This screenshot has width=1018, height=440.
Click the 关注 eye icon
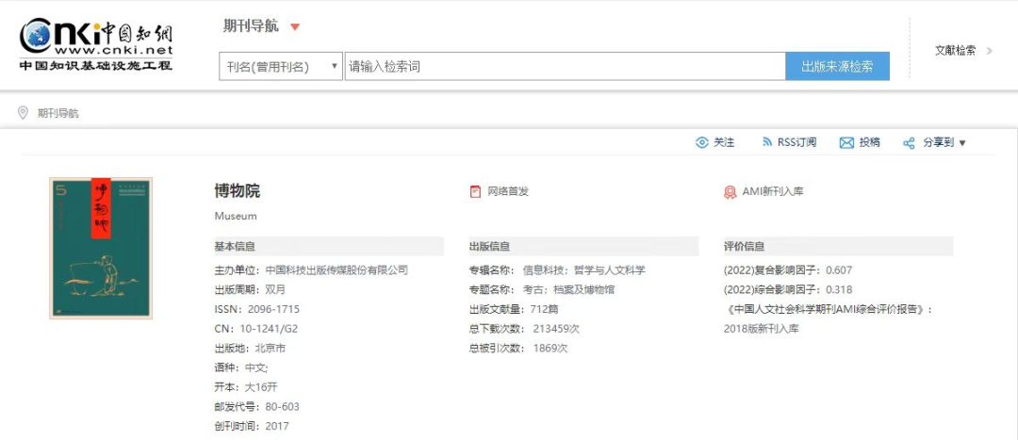coord(702,143)
